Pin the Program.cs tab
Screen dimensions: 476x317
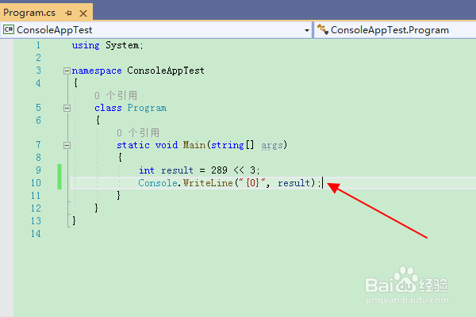point(68,13)
